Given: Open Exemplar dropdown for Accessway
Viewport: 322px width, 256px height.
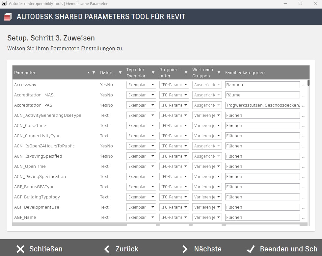Looking at the screenshot, I should (x=141, y=85).
